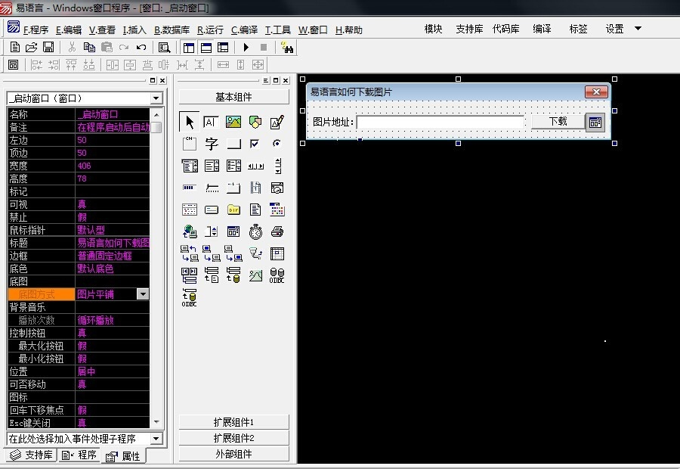Click the 图片地址 input field
The image size is (680, 469).
[x=440, y=122]
